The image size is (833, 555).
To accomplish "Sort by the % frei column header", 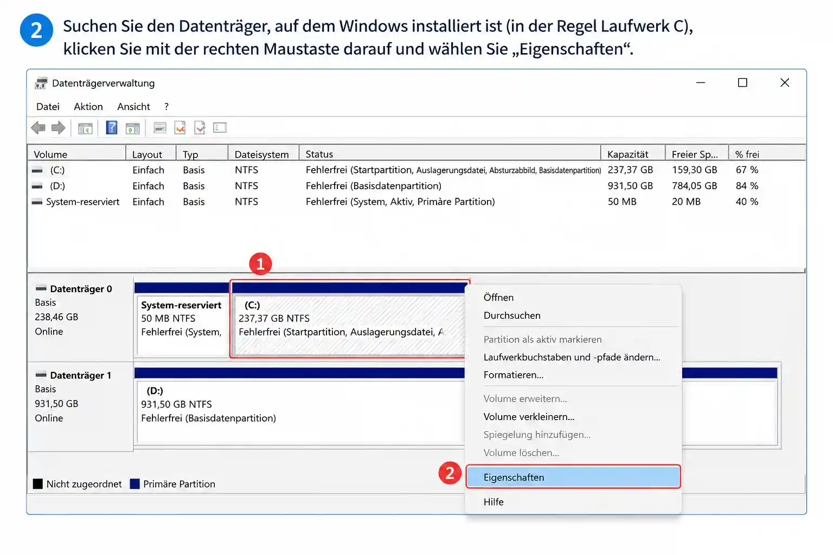I will (x=767, y=154).
